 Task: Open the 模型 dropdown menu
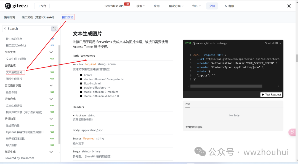tap(141, 6)
